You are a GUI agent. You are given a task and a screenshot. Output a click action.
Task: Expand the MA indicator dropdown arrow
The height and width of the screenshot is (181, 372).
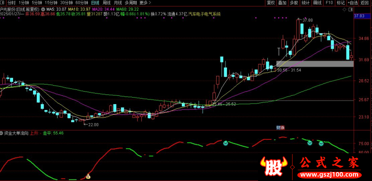43,9
